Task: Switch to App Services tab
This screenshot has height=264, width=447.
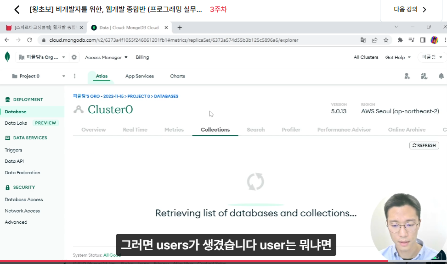Action: (x=140, y=76)
